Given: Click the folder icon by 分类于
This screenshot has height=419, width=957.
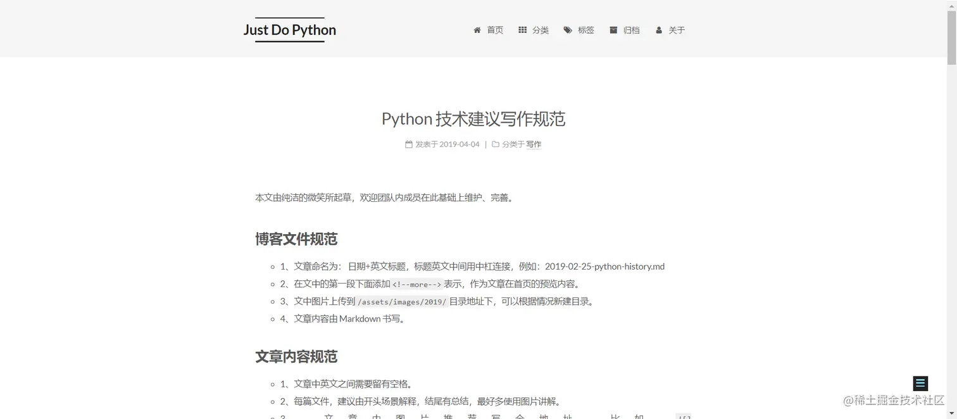Looking at the screenshot, I should pyautogui.click(x=496, y=144).
